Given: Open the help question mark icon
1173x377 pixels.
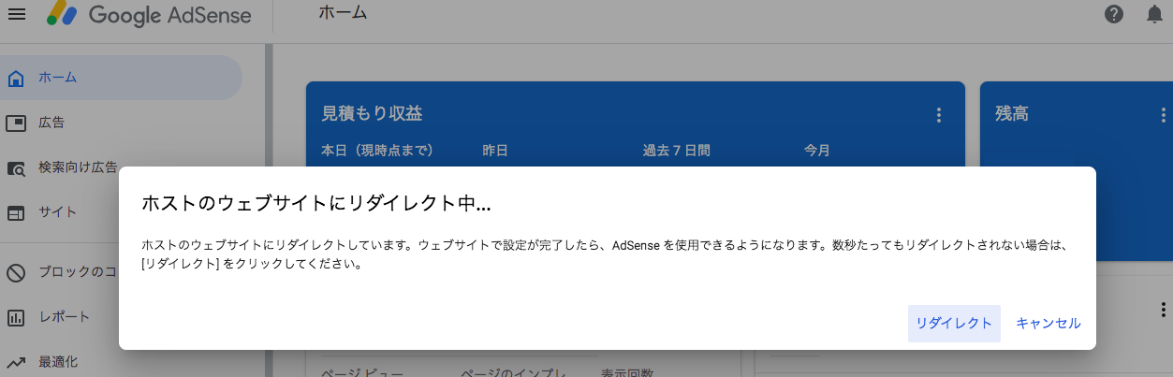Looking at the screenshot, I should pyautogui.click(x=1114, y=14).
